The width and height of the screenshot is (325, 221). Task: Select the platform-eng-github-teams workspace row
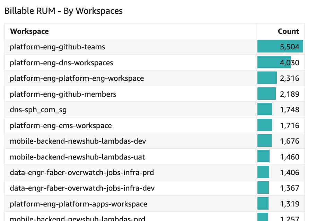58,47
